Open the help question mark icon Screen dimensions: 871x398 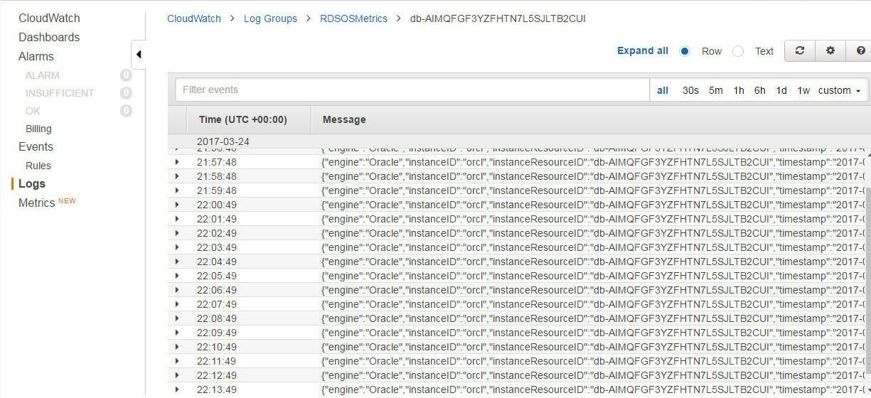(859, 51)
